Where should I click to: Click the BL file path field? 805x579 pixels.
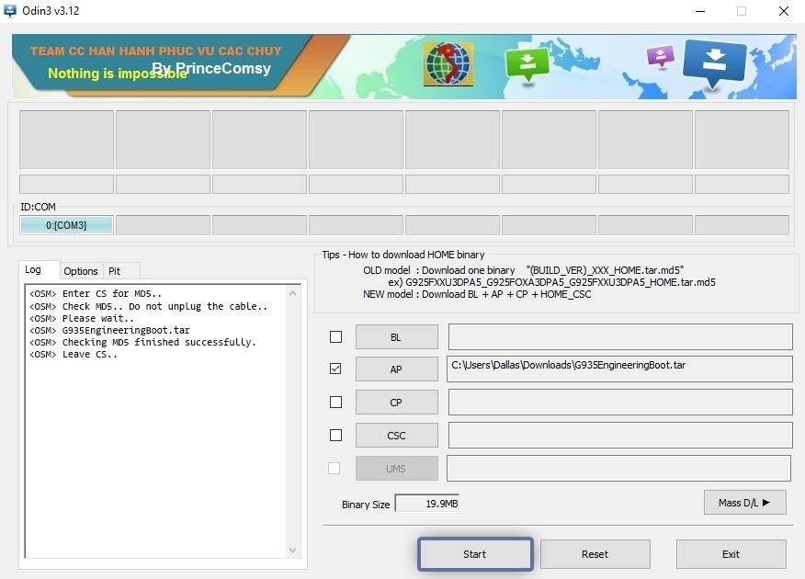pos(620,336)
